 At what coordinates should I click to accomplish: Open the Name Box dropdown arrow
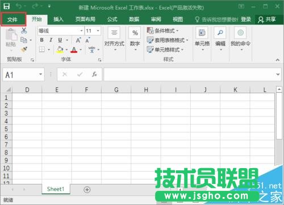point(41,74)
